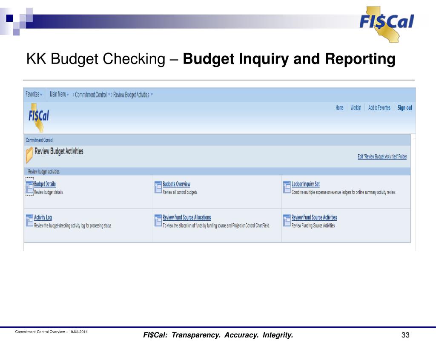
Task: Open the Worklist link
Action: [x=356, y=108]
